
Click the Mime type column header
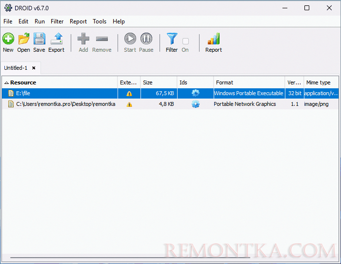pyautogui.click(x=321, y=82)
